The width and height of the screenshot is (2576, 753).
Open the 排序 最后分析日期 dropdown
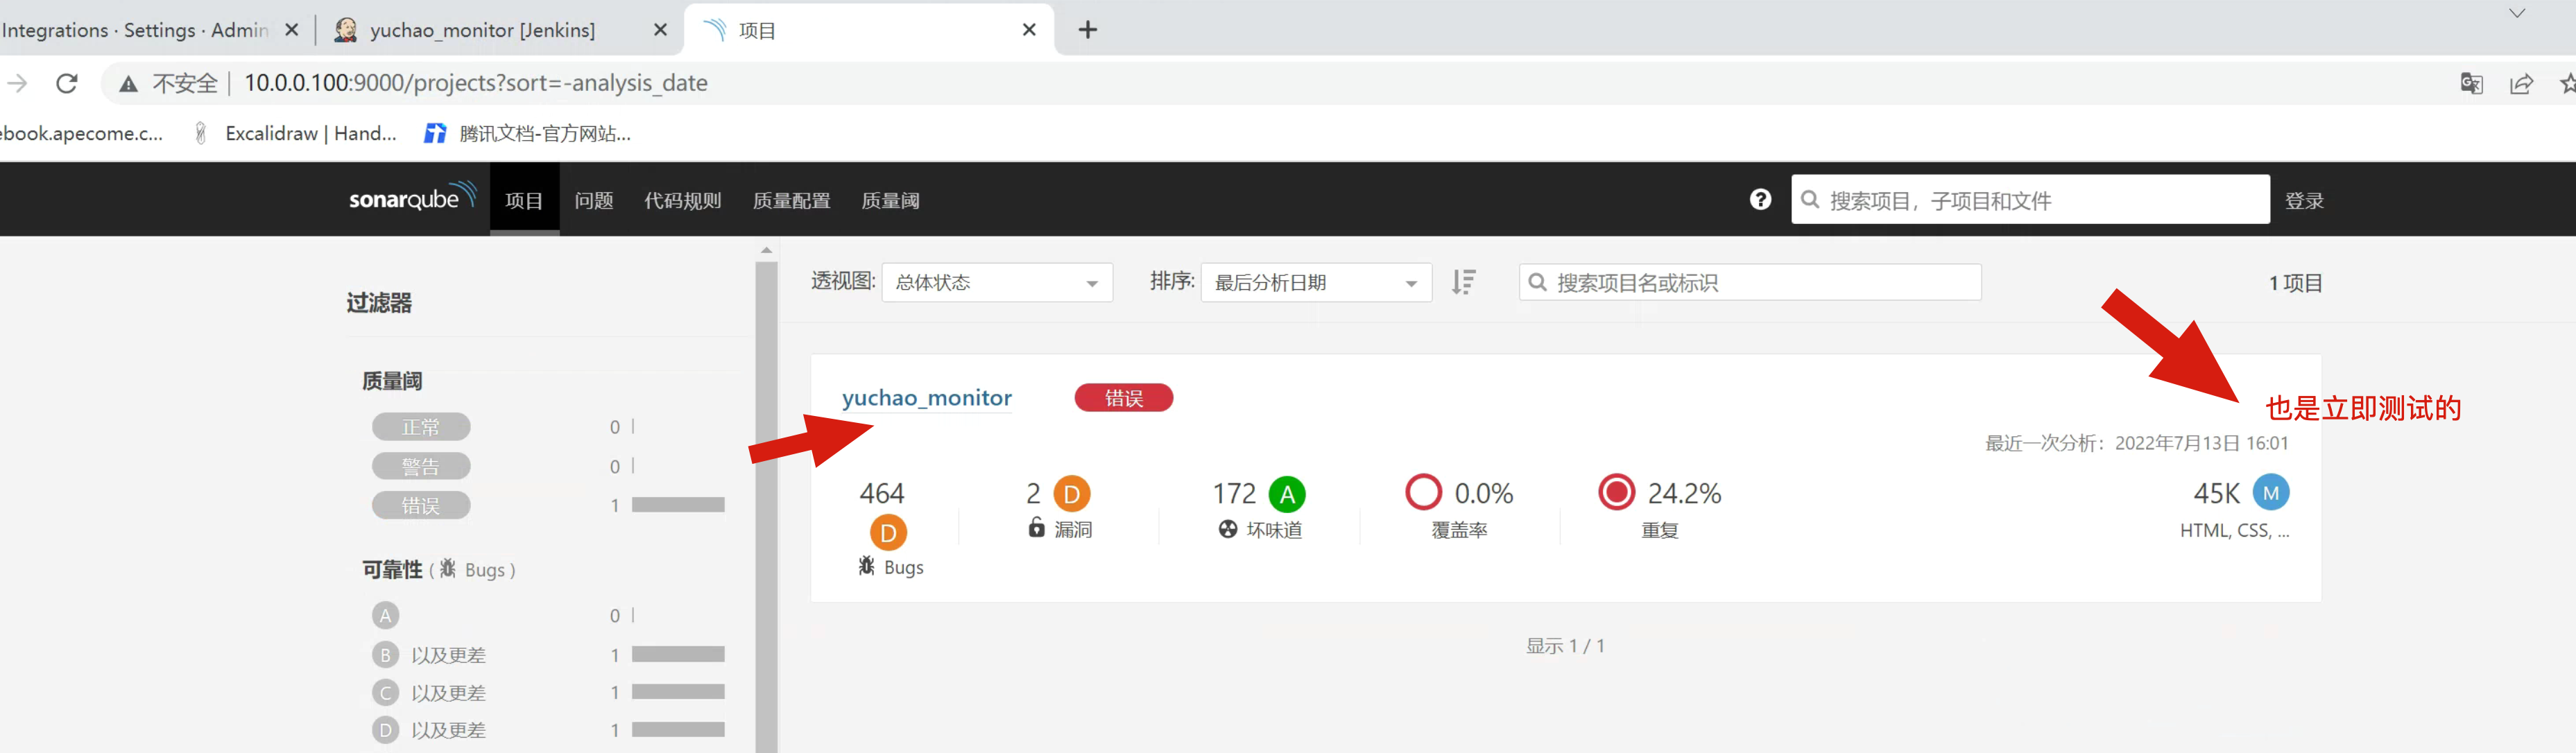tap(1315, 283)
